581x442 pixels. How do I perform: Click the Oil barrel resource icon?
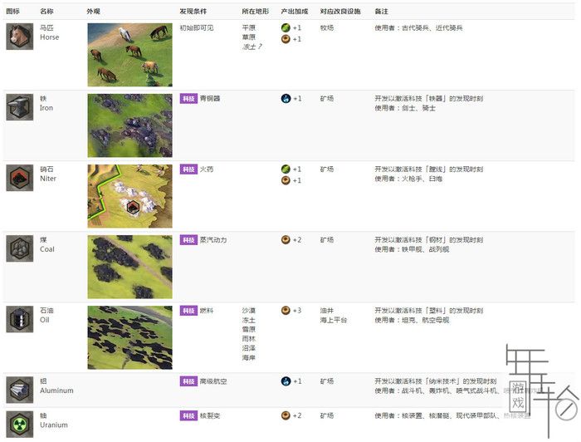tap(20, 319)
